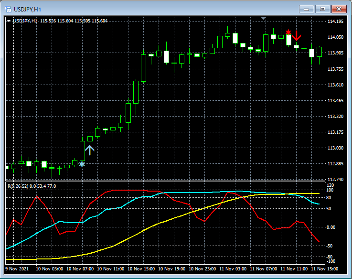The image size is (352, 279).
Task: Close the USDJPY,H1 chart window
Action: [339, 9]
